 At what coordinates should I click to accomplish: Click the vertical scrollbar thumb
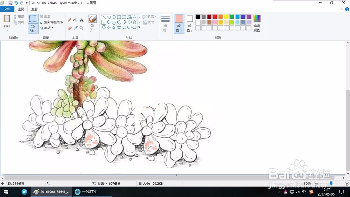tap(348, 130)
